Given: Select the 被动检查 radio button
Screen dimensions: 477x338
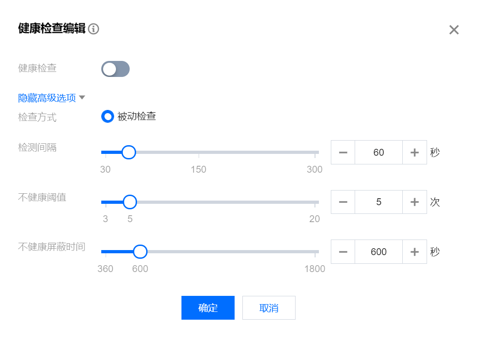Looking at the screenshot, I should (x=108, y=116).
